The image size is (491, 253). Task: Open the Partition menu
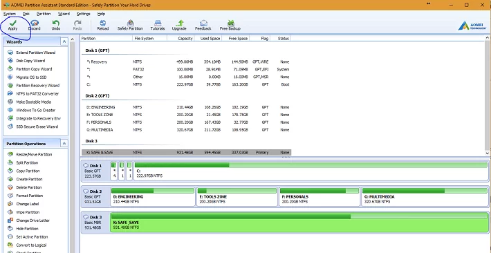click(x=44, y=14)
